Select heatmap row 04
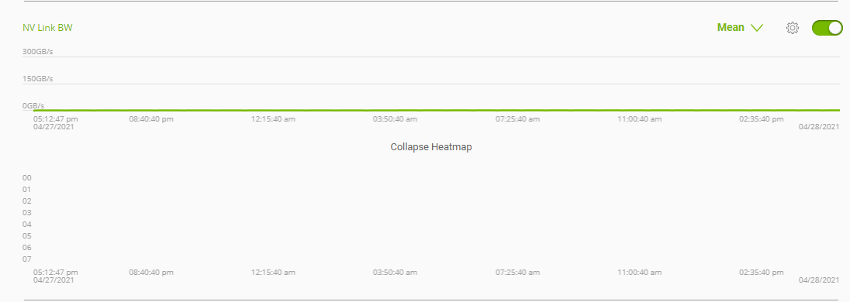 [x=26, y=224]
